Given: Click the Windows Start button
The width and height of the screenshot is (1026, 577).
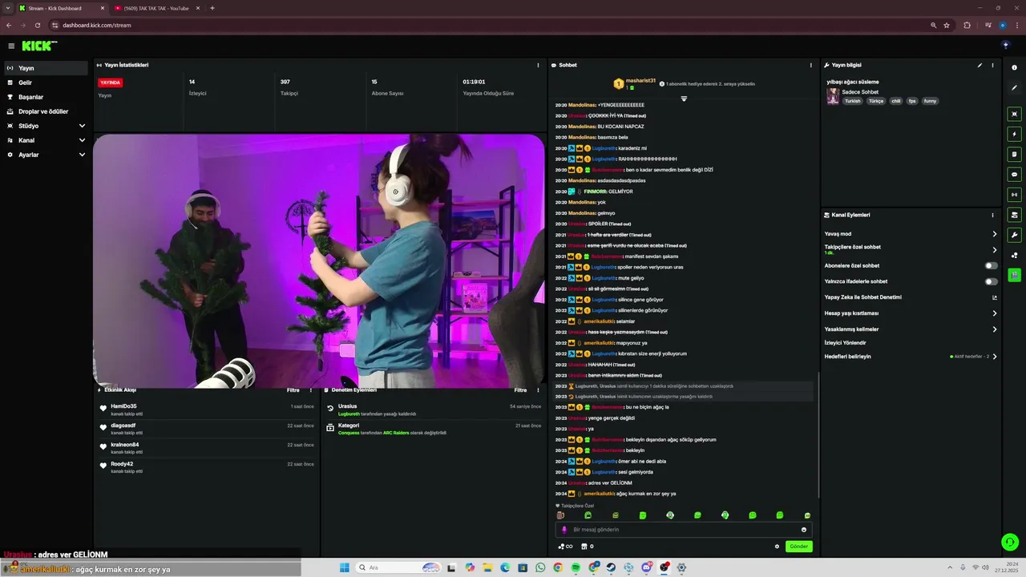Looking at the screenshot, I should coord(345,567).
